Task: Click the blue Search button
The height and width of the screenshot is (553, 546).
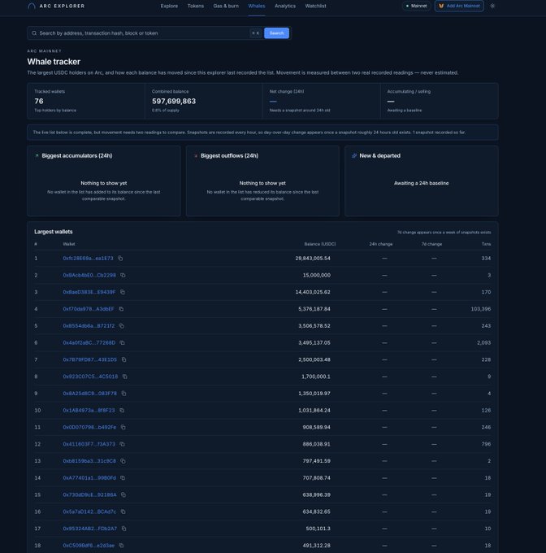Action: (x=276, y=33)
